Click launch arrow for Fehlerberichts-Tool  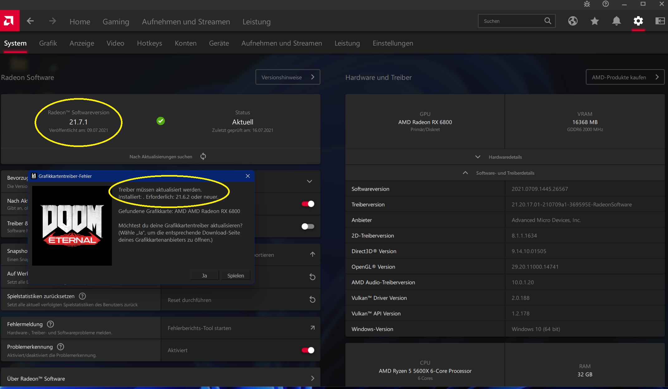312,328
